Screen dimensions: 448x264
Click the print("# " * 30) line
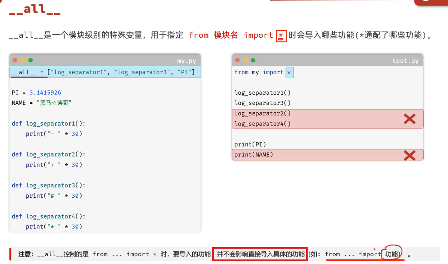click(x=54, y=196)
